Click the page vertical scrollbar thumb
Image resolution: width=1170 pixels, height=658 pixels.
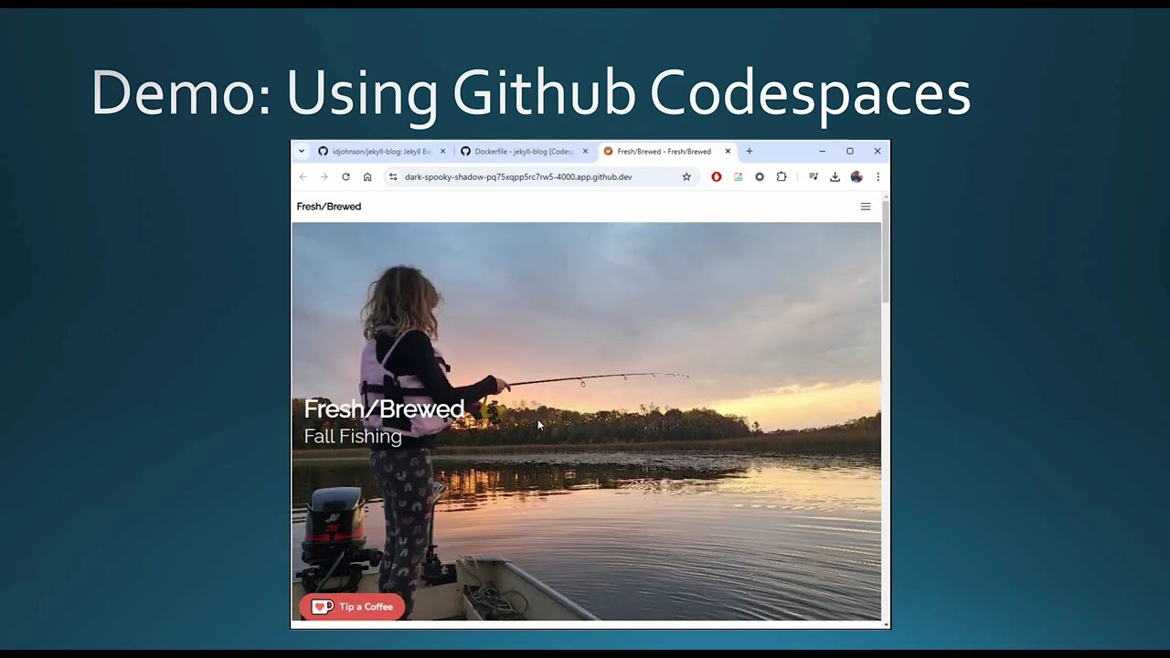pos(885,253)
